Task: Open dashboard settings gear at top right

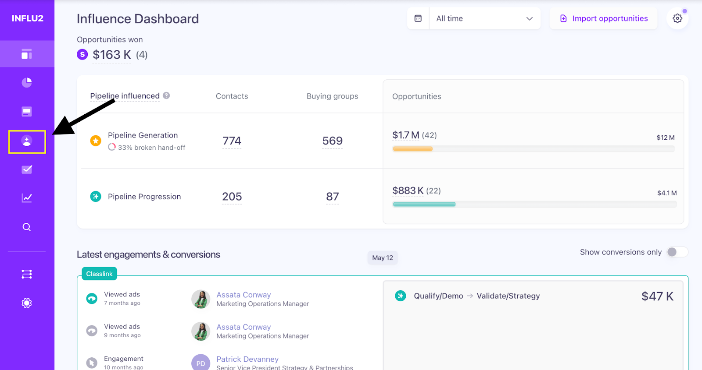Action: [677, 18]
